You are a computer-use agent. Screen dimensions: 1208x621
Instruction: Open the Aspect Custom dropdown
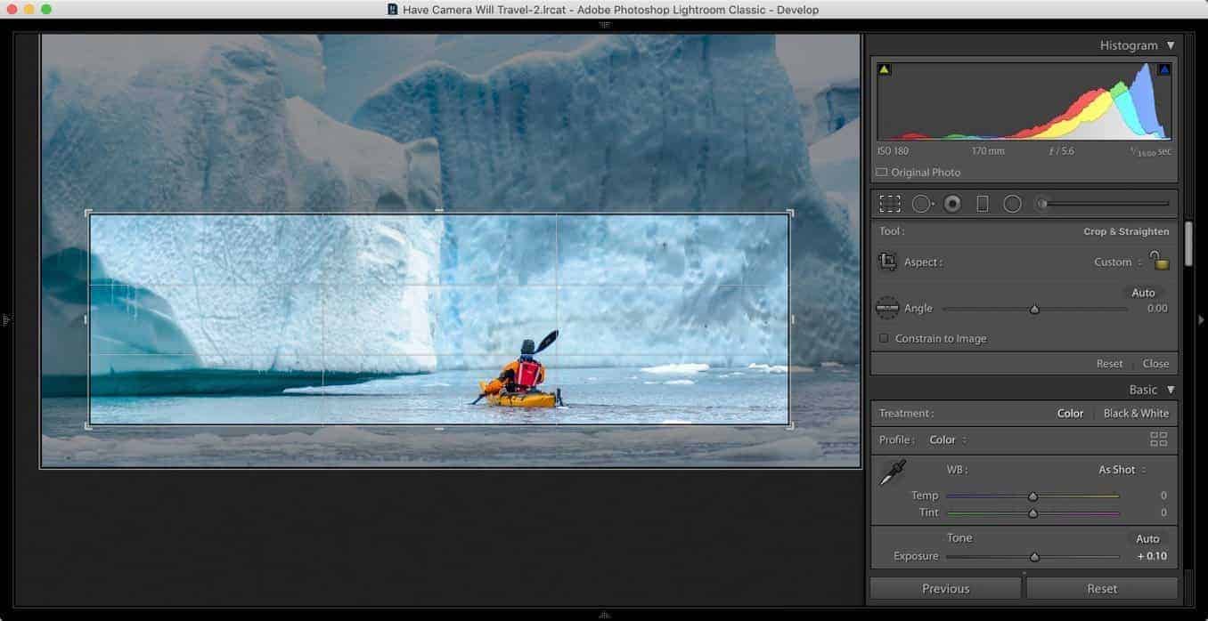click(1118, 262)
